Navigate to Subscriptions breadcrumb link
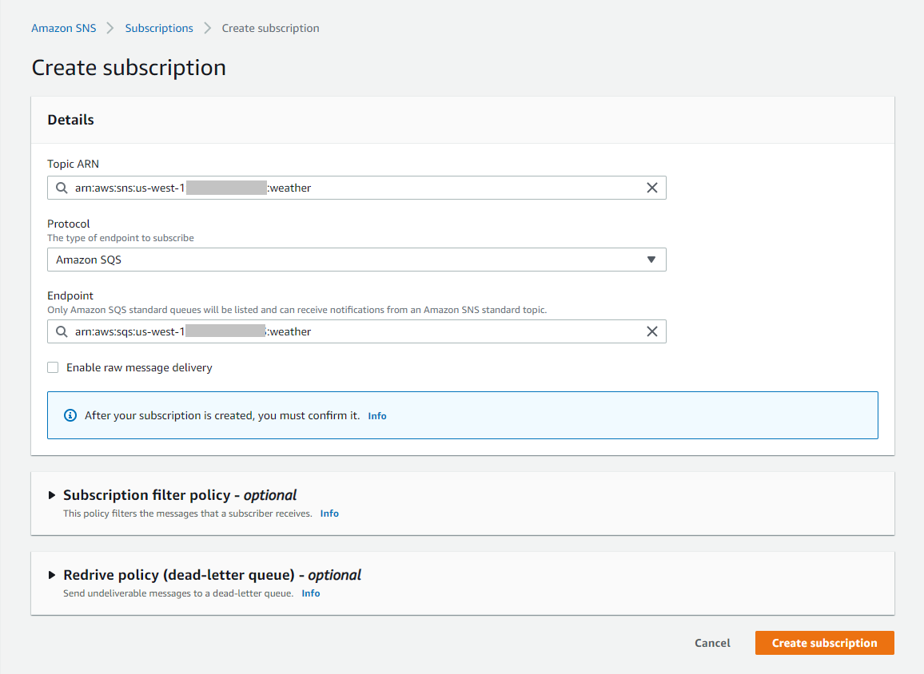Image resolution: width=924 pixels, height=674 pixels. [x=159, y=28]
